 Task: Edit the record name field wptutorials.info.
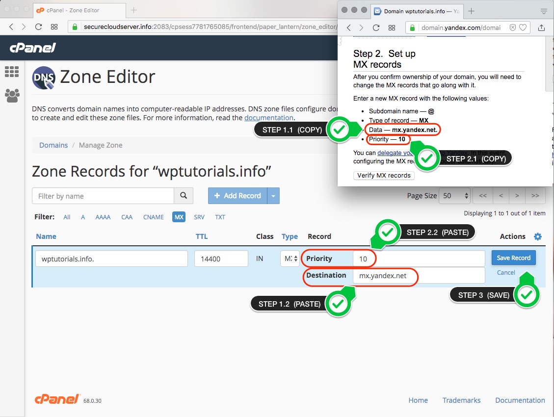[x=112, y=259]
